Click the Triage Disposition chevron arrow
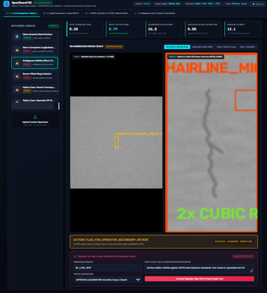Viewport: 267px width, 293px height. pyautogui.click(x=138, y=280)
